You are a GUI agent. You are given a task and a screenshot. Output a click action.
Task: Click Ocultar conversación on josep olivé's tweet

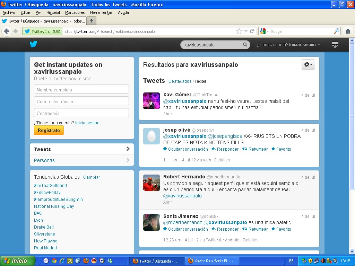[186, 149]
